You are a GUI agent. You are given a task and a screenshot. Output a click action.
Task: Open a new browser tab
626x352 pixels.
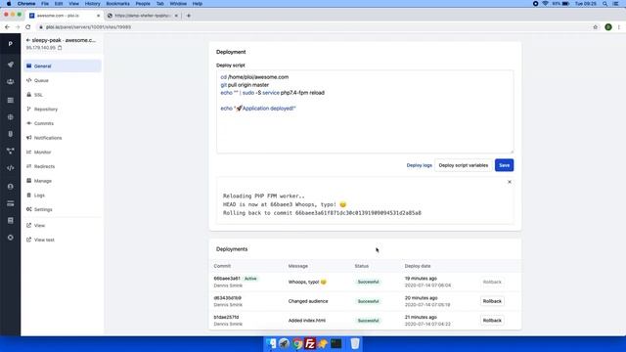point(189,16)
